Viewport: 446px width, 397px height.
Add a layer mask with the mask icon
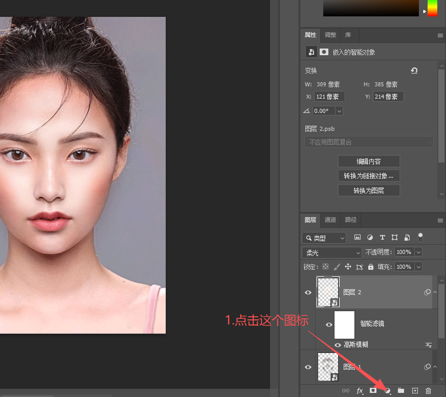point(373,390)
